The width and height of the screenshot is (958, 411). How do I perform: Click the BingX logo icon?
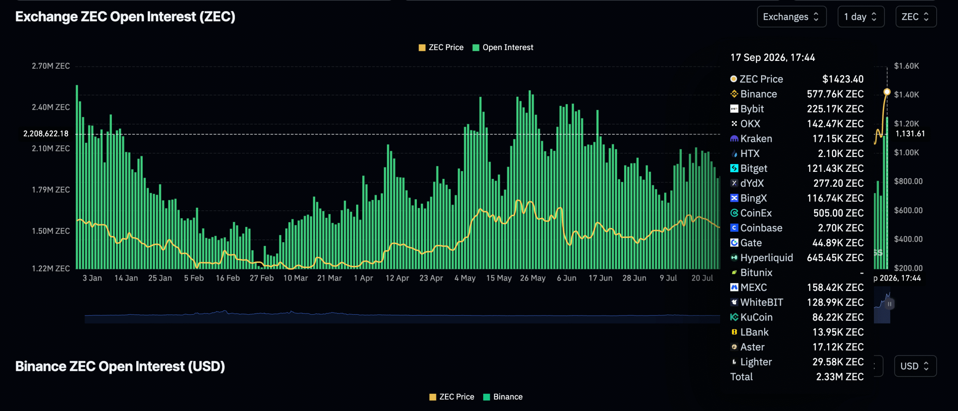point(734,198)
